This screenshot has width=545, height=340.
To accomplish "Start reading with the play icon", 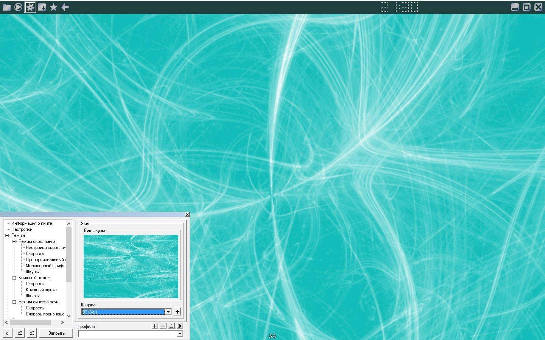I will [18, 7].
